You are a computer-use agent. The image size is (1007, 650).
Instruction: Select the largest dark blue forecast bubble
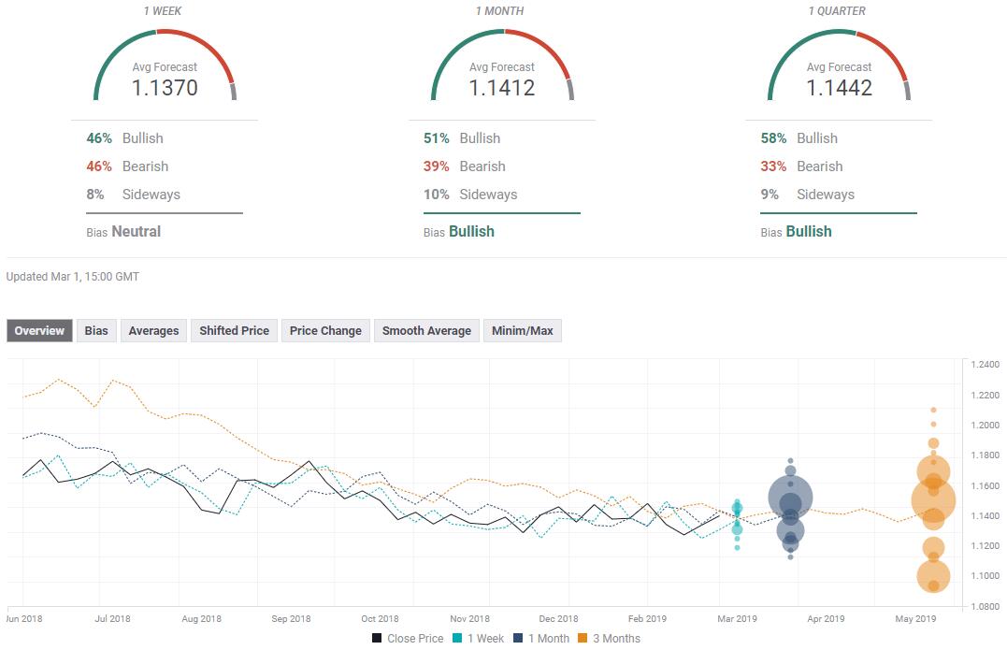[791, 498]
